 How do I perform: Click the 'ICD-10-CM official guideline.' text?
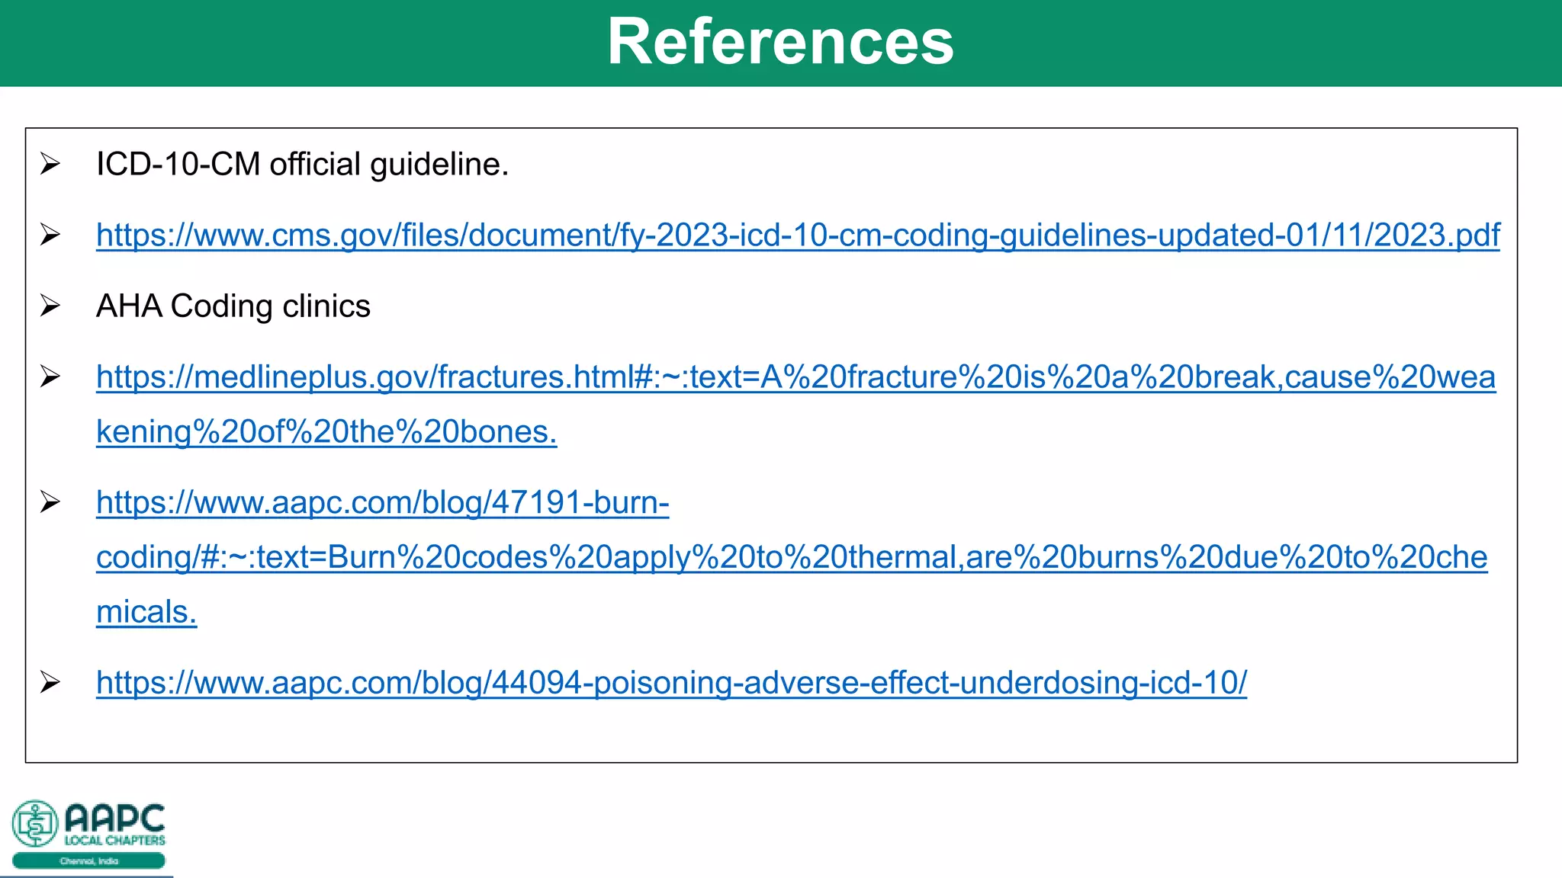click(302, 165)
